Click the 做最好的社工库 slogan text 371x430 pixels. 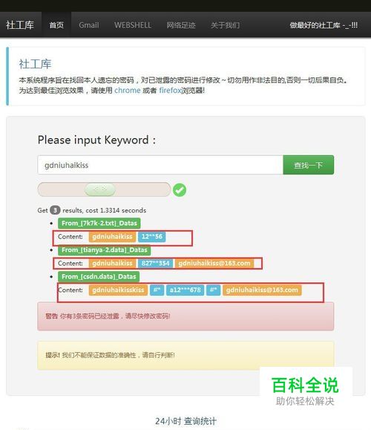point(324,25)
